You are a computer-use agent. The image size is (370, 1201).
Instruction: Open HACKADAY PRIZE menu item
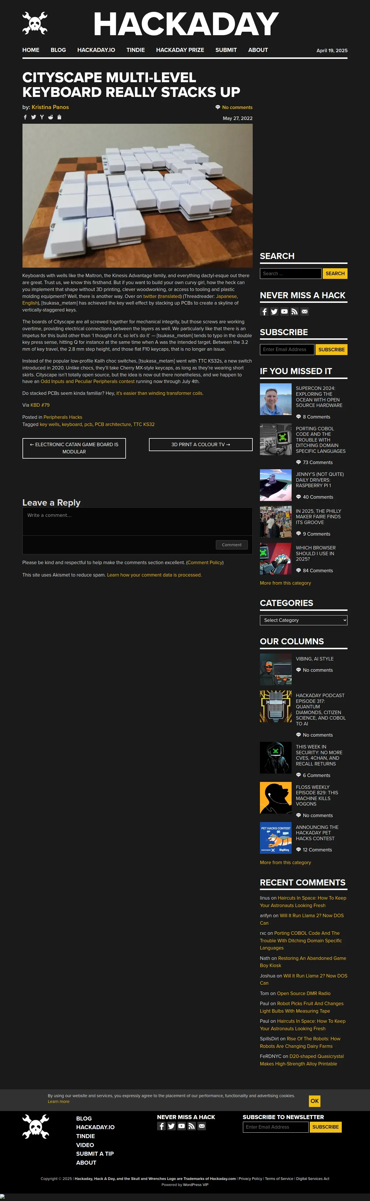180,50
